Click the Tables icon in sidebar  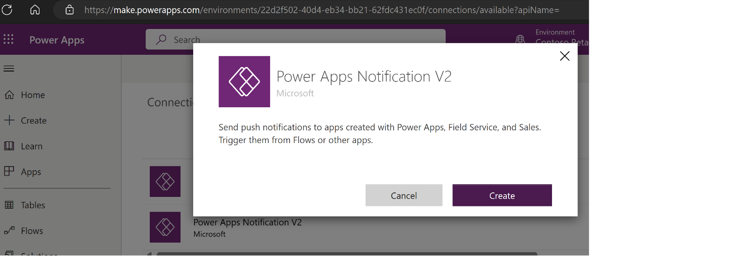pos(9,205)
